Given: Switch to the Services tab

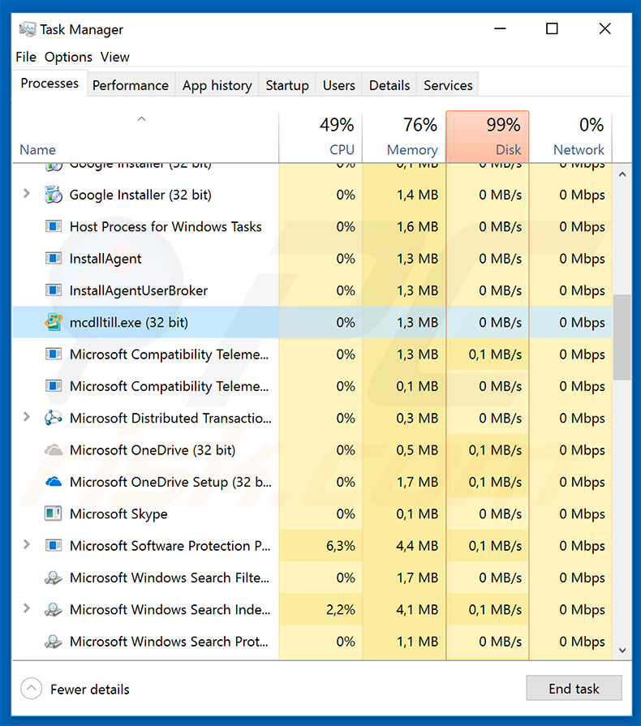Looking at the screenshot, I should click(448, 85).
